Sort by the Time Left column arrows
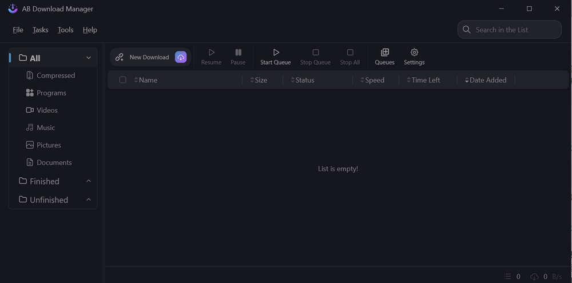Image resolution: width=572 pixels, height=283 pixels. [409, 80]
